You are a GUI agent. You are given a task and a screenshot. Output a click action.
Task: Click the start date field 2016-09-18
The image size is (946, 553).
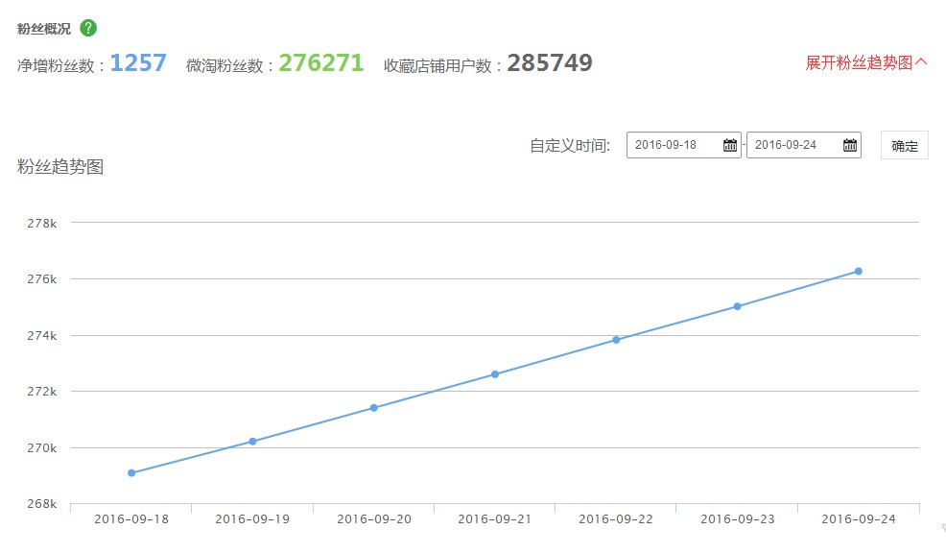pos(672,145)
